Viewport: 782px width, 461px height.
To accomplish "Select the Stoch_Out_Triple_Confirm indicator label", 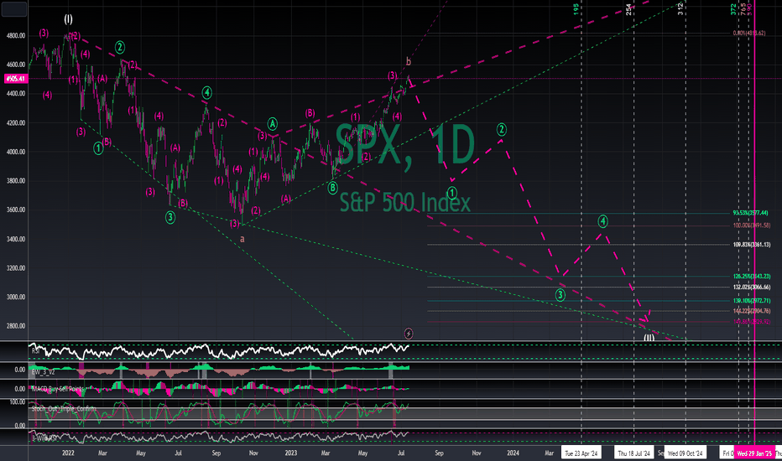I will [x=64, y=409].
